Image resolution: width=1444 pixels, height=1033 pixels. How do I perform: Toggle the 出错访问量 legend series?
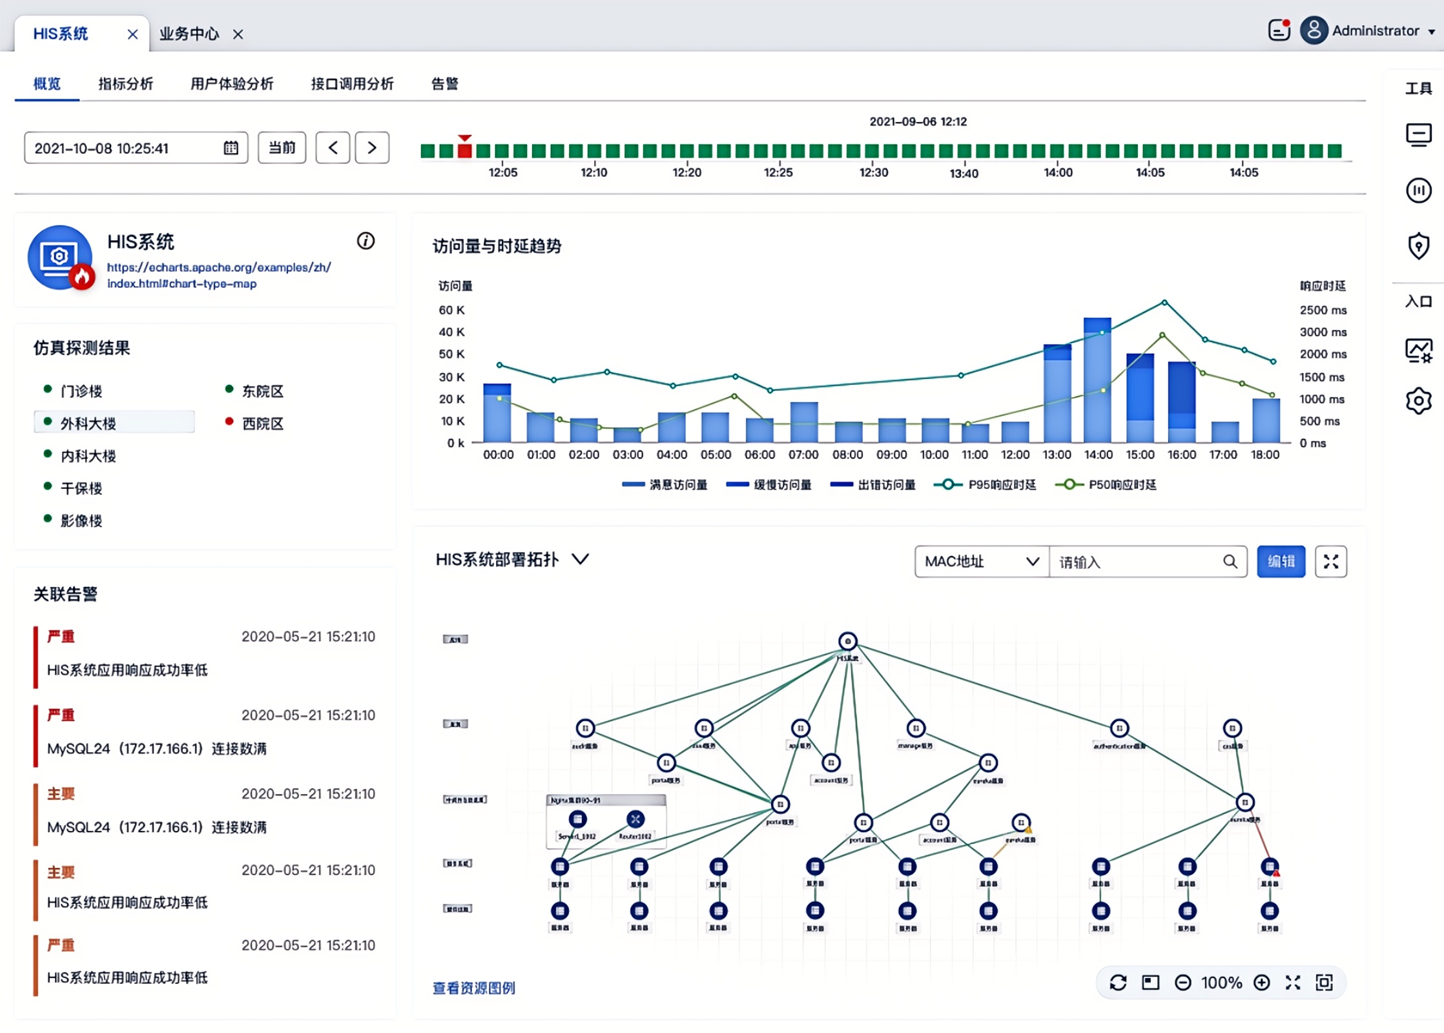(x=872, y=484)
